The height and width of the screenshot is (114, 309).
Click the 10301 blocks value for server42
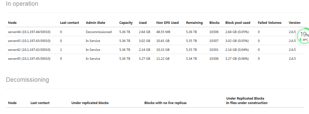[x=214, y=50]
